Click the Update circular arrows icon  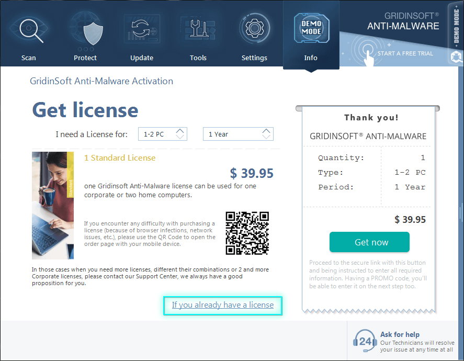click(x=142, y=30)
